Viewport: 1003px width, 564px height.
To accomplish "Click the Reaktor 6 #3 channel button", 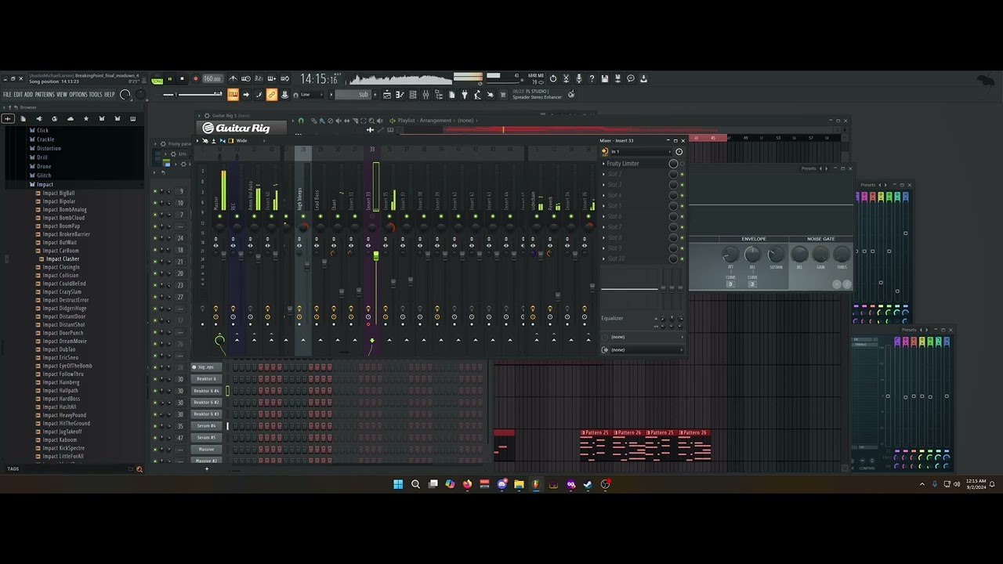I will coord(206,414).
